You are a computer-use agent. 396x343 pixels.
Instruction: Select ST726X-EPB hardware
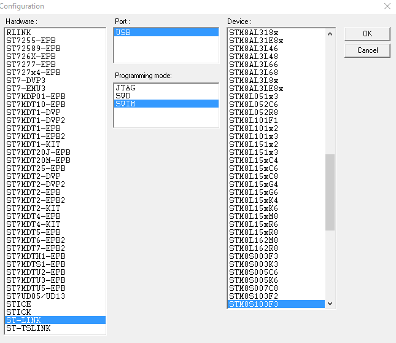click(55, 57)
